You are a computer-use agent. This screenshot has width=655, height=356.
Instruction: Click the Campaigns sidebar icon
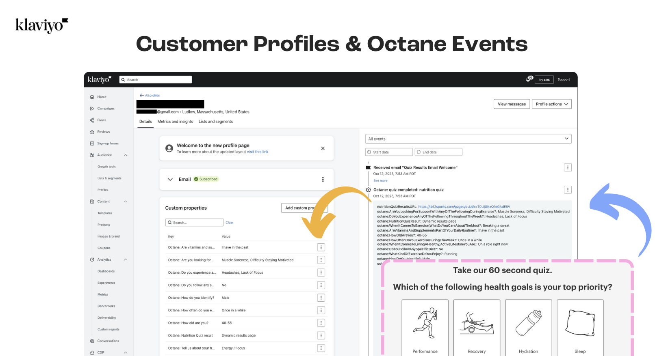[x=92, y=109]
